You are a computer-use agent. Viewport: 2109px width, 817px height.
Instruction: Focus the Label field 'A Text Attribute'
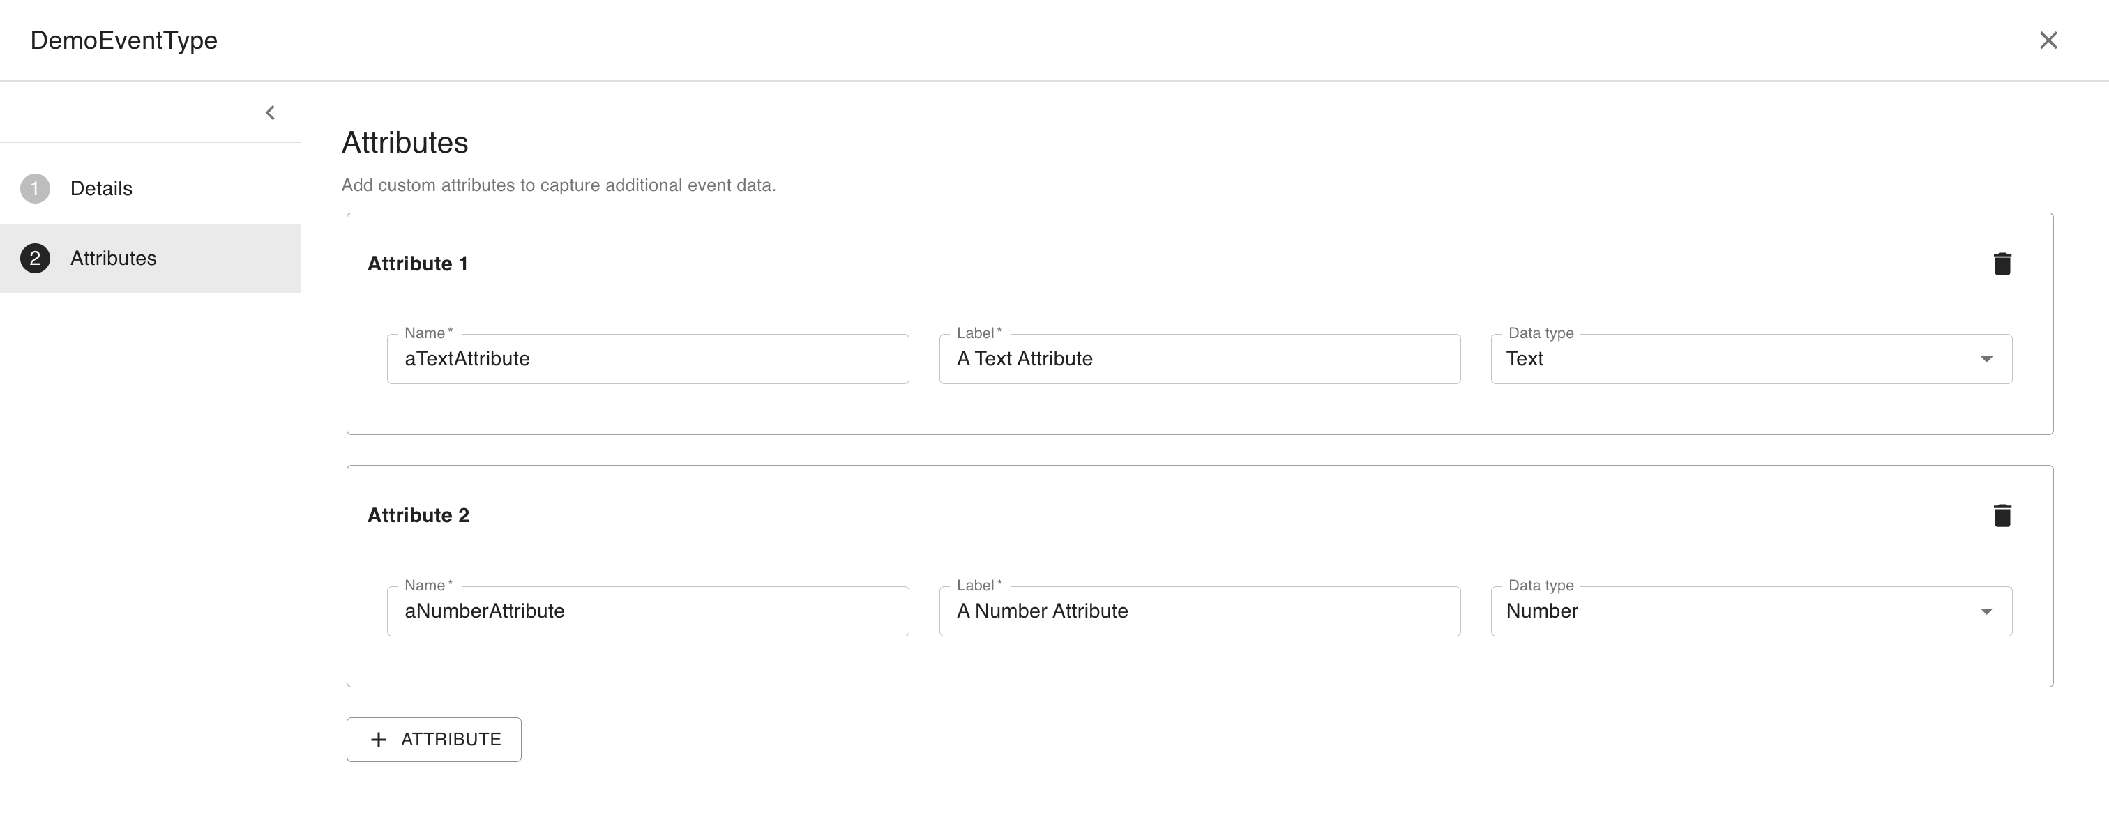(1199, 358)
